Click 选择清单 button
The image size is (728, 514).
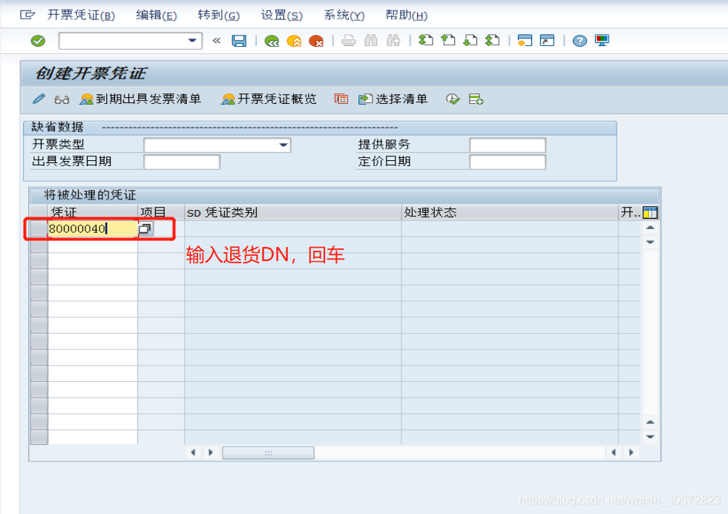[x=393, y=99]
